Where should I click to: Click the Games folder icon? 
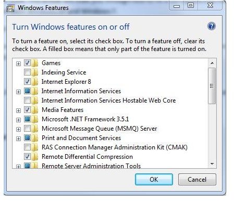pyautogui.click(x=35, y=63)
